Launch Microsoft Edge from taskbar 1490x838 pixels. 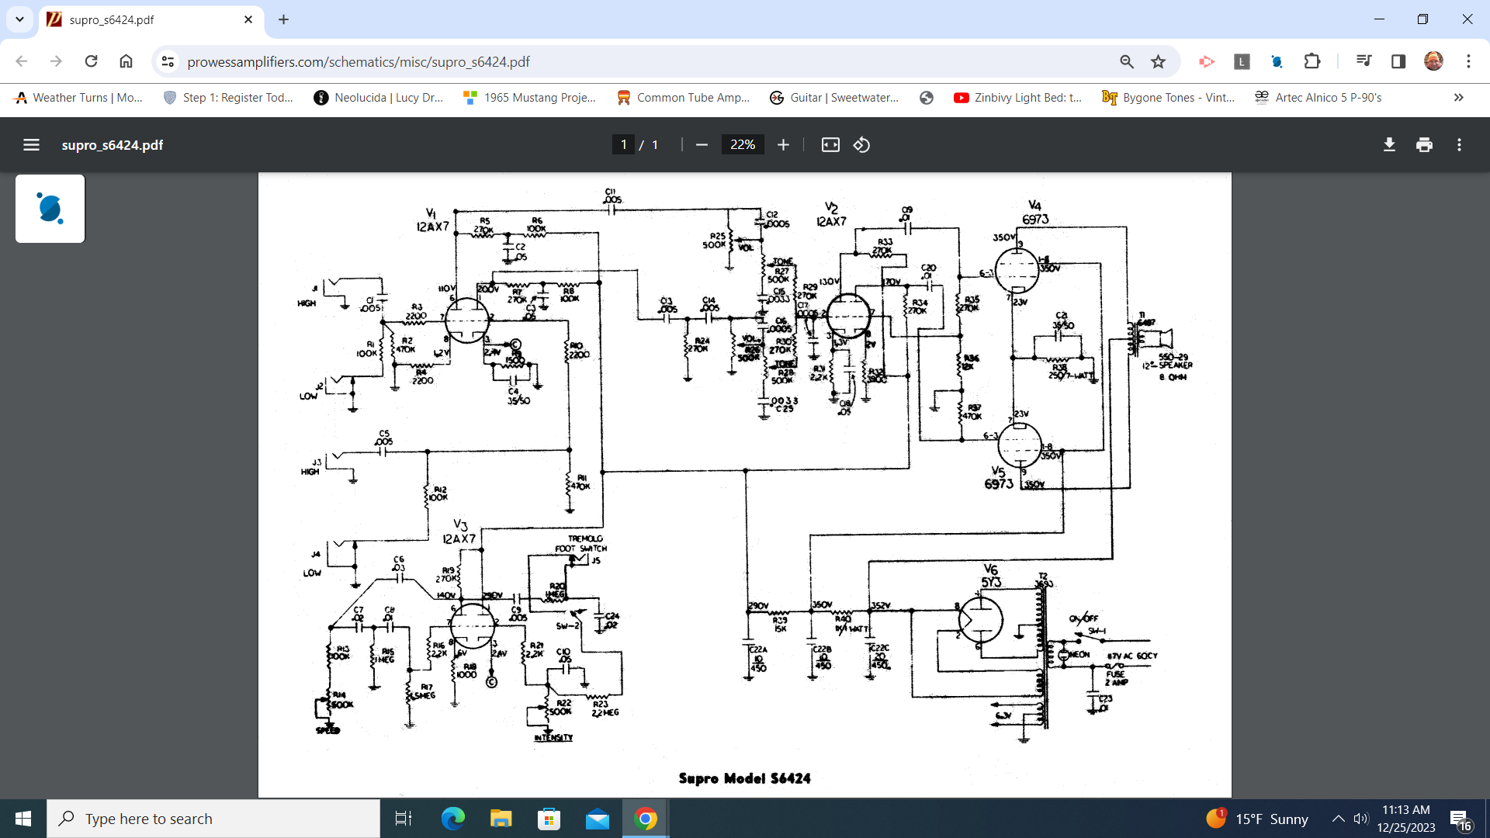pyautogui.click(x=452, y=819)
